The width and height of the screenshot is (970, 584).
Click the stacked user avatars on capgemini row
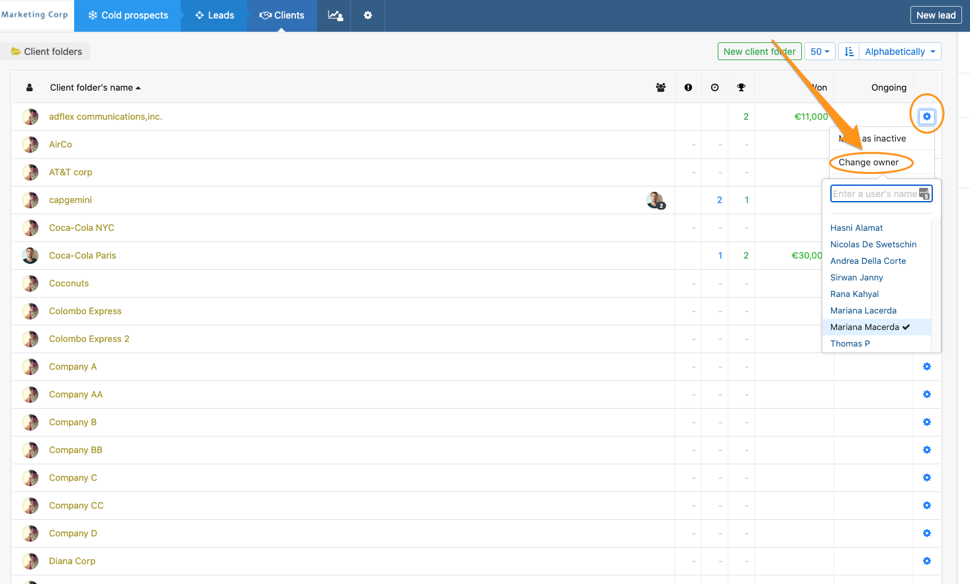pyautogui.click(x=655, y=200)
